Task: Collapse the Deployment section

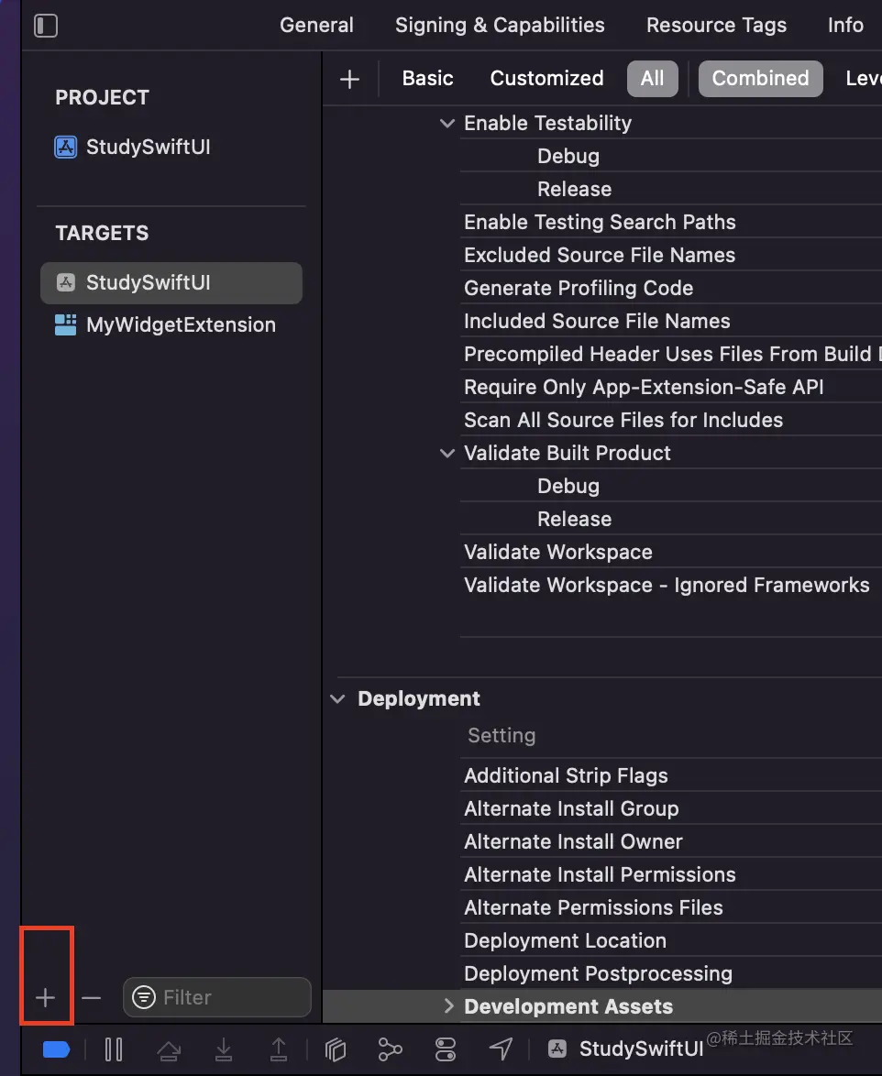Action: point(337,699)
